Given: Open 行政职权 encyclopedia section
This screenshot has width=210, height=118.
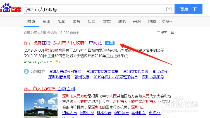Looking at the screenshot, I should 87,113.
